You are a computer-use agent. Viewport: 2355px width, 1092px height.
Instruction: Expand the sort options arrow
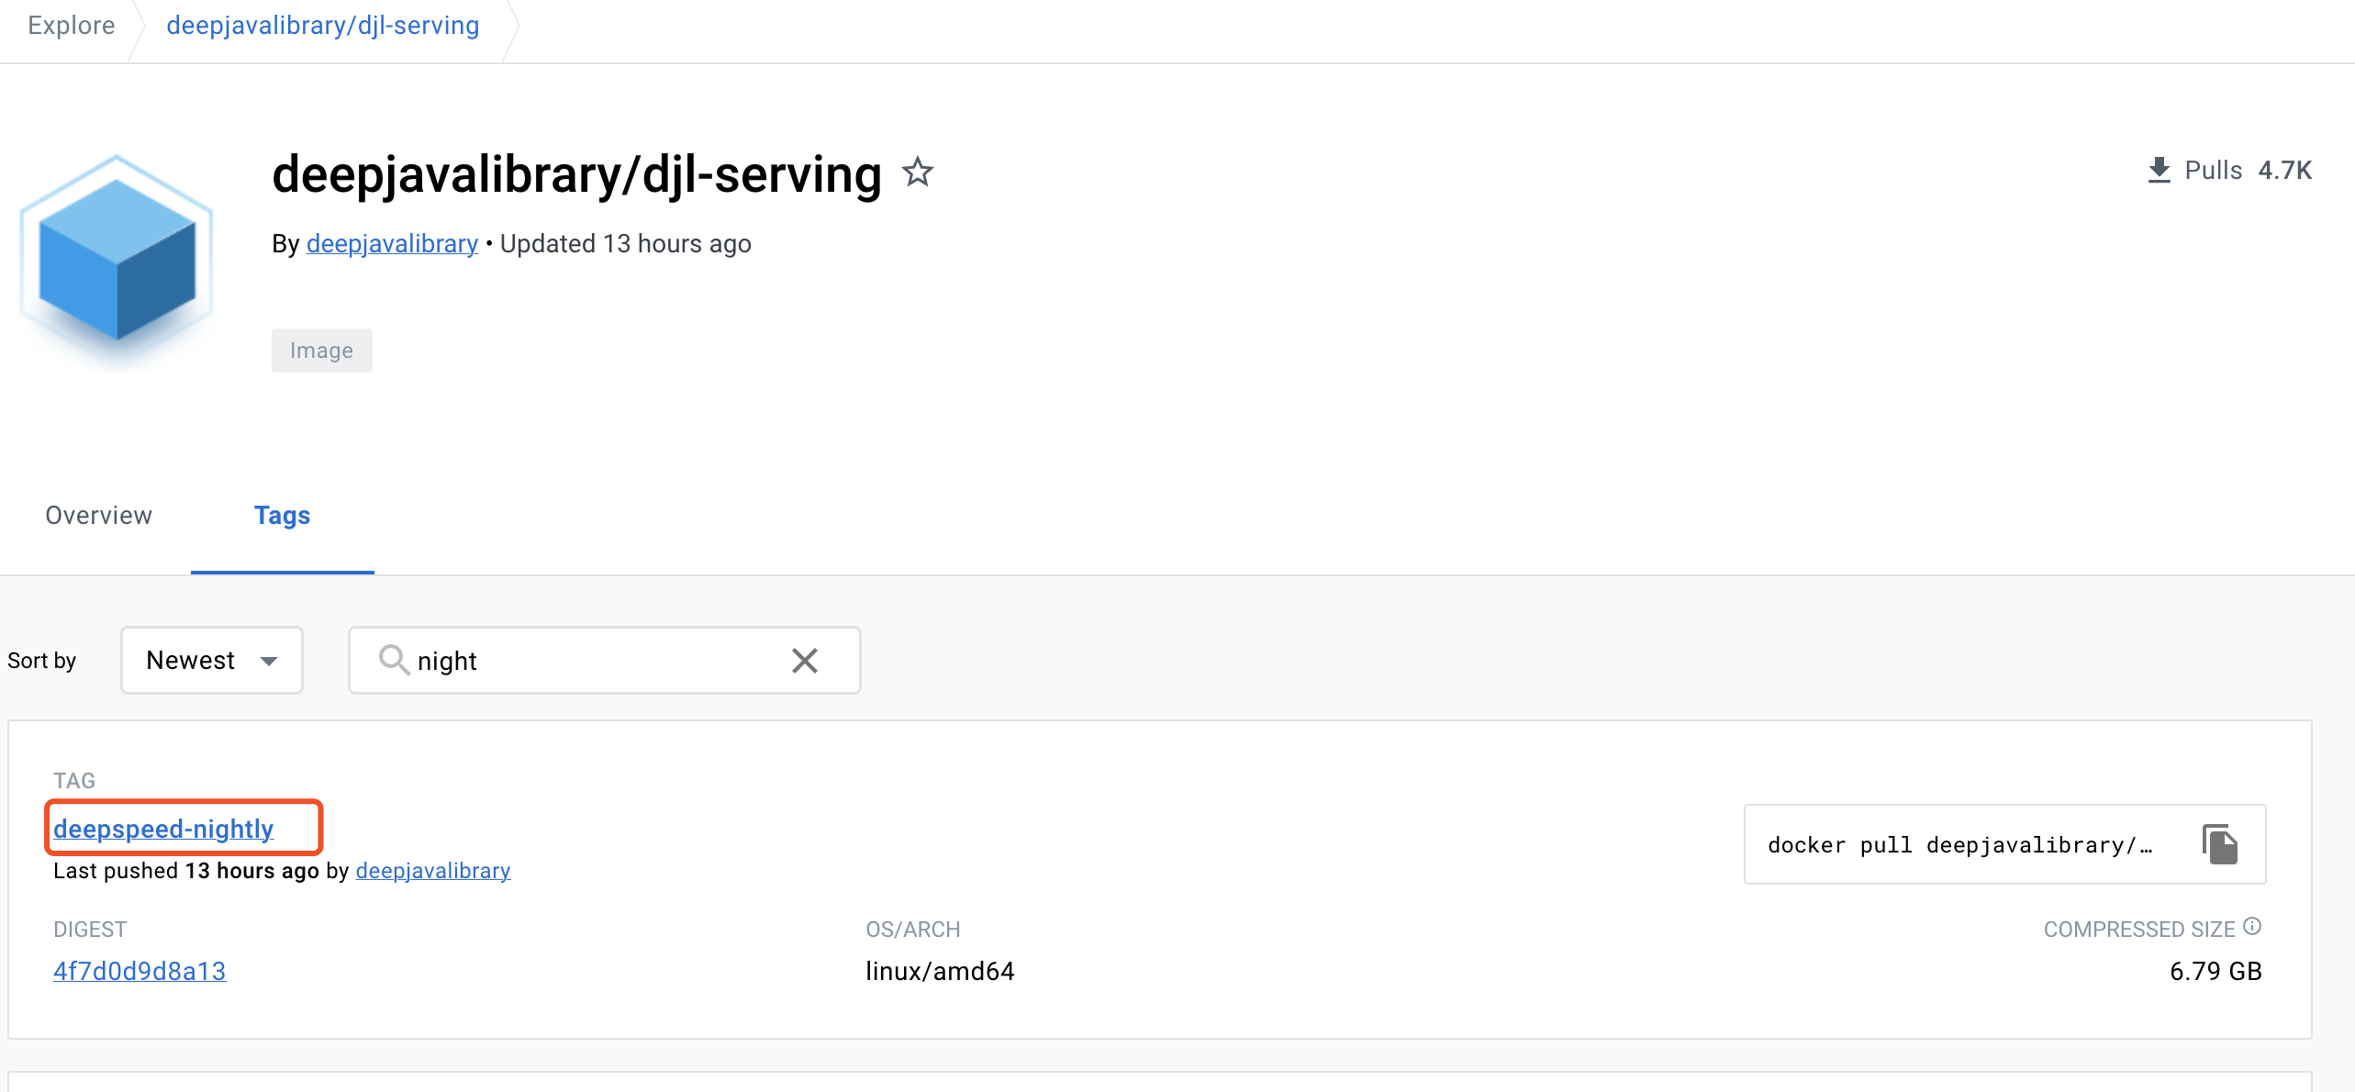[x=268, y=661]
